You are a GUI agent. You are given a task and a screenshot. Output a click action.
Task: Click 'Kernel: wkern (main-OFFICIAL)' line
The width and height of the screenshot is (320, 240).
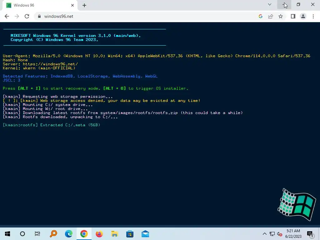coord(39,68)
